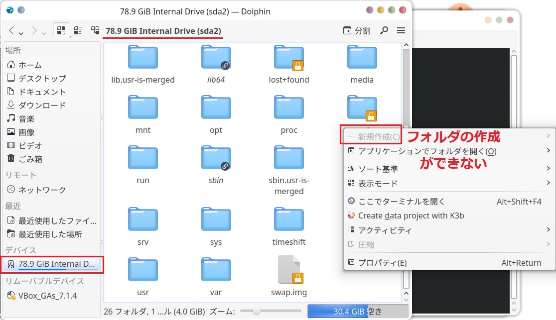The width and height of the screenshot is (556, 320).
Task: Open アクティビティ submenu
Action: click(449, 230)
